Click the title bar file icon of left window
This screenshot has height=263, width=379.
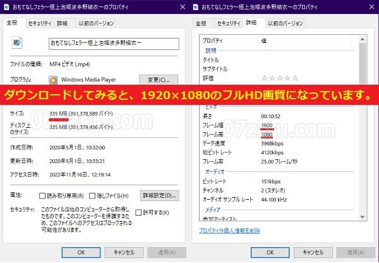(x=6, y=7)
